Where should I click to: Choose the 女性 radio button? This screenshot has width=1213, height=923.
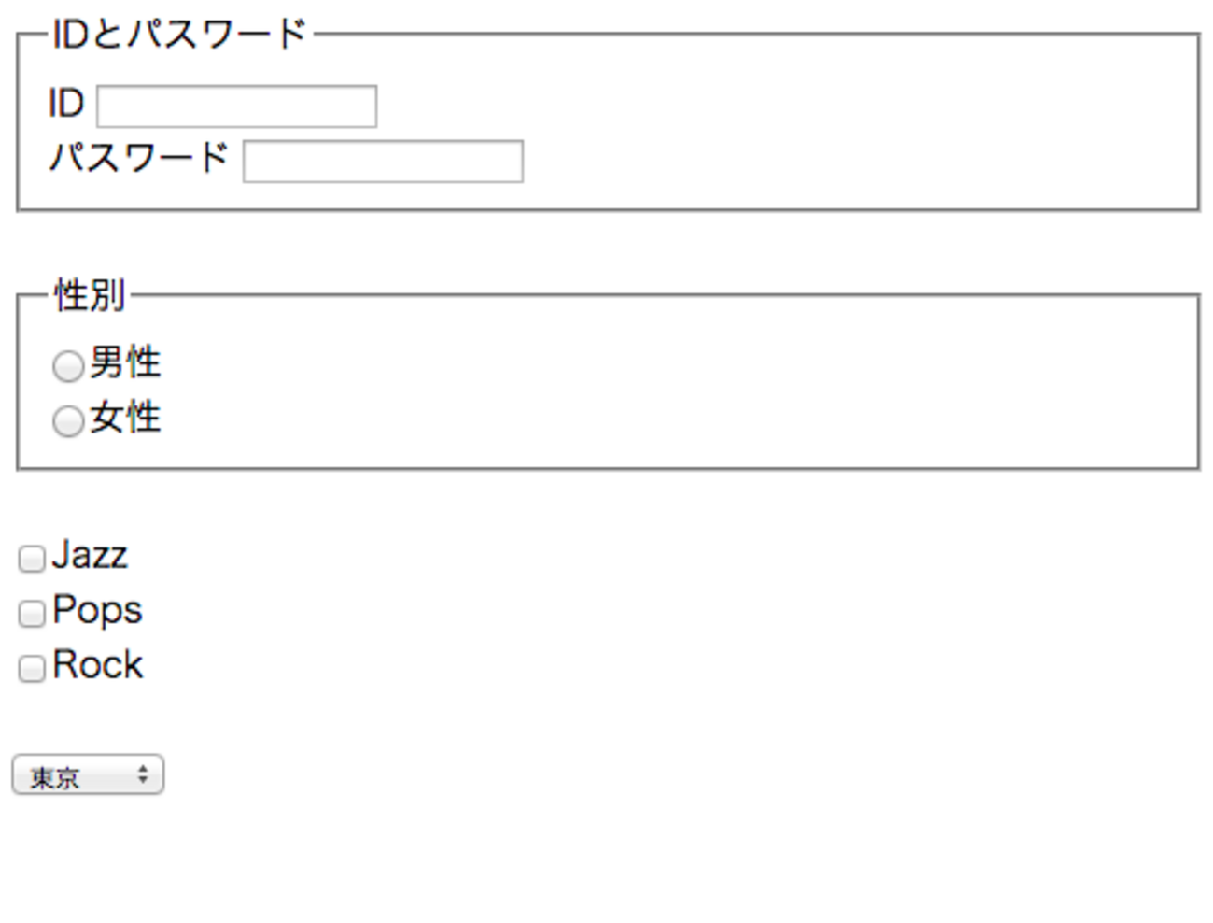pyautogui.click(x=67, y=421)
